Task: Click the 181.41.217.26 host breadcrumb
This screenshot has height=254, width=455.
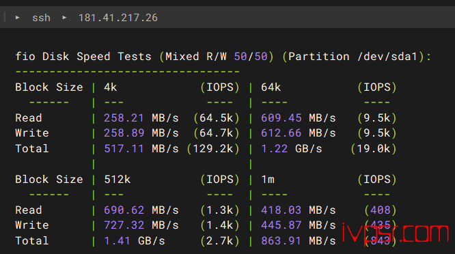Action: 118,18
